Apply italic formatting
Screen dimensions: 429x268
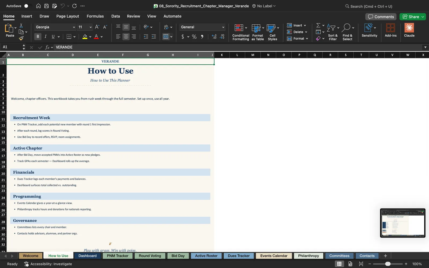point(45,36)
